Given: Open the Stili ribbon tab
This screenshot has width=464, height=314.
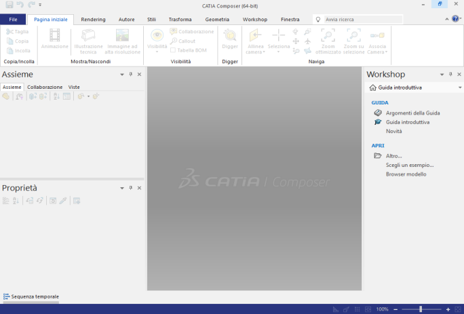Looking at the screenshot, I should coord(151,20).
